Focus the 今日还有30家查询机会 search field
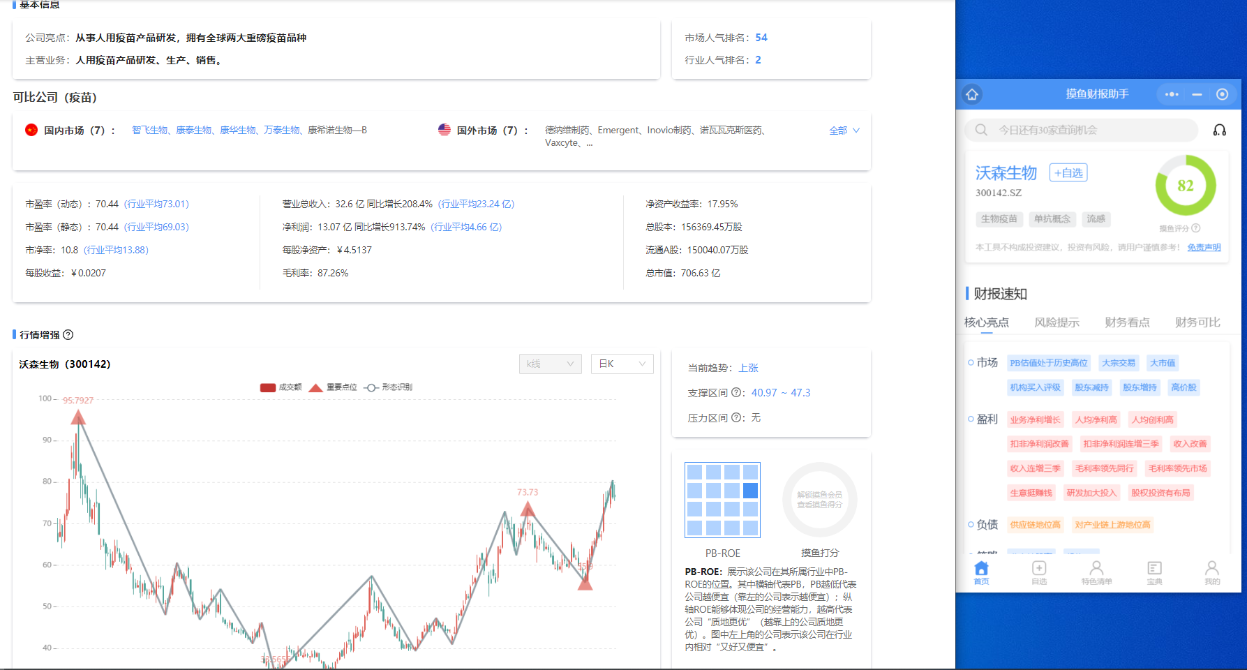Screen dimensions: 1247x670 pos(1081,130)
